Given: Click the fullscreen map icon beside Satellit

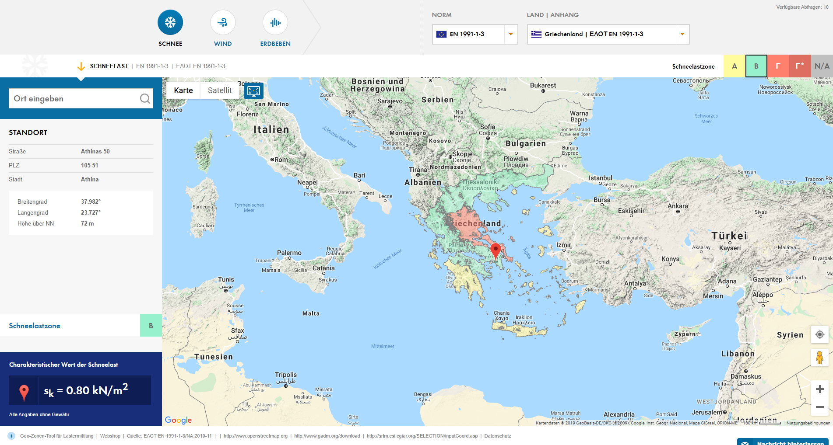Looking at the screenshot, I should (254, 90).
